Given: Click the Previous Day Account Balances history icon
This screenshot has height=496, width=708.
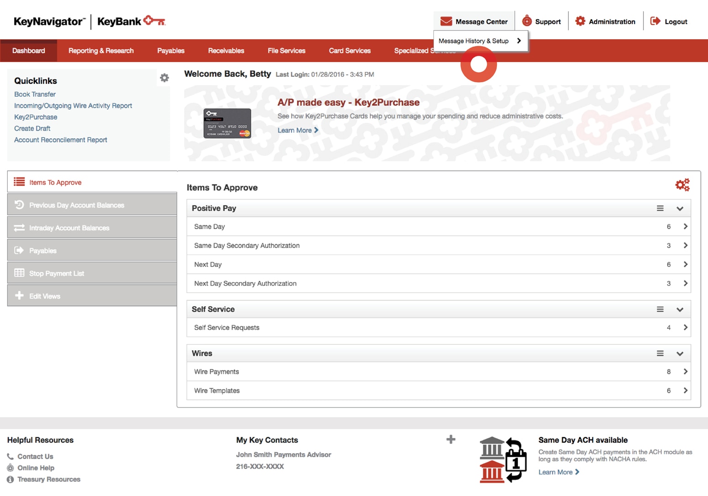Looking at the screenshot, I should (x=19, y=205).
